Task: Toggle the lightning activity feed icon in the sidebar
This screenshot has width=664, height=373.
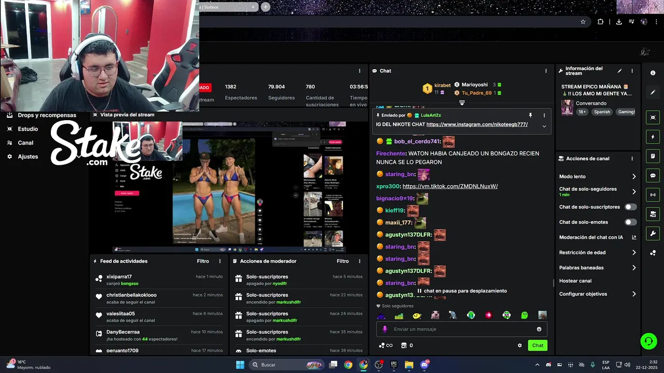Action: pos(653,137)
